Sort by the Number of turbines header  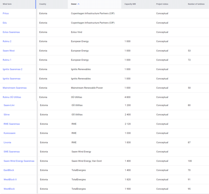[196, 4]
